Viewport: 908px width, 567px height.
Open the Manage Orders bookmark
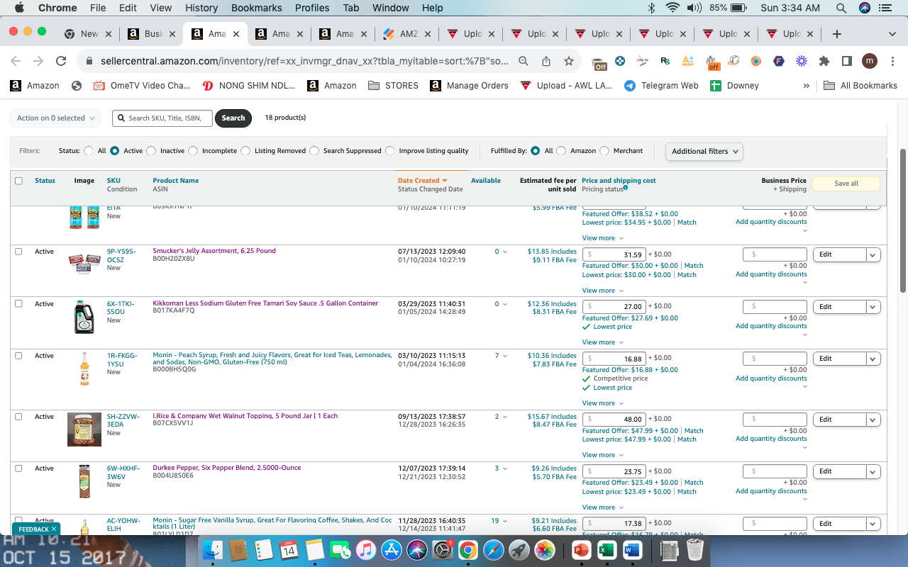coord(469,86)
